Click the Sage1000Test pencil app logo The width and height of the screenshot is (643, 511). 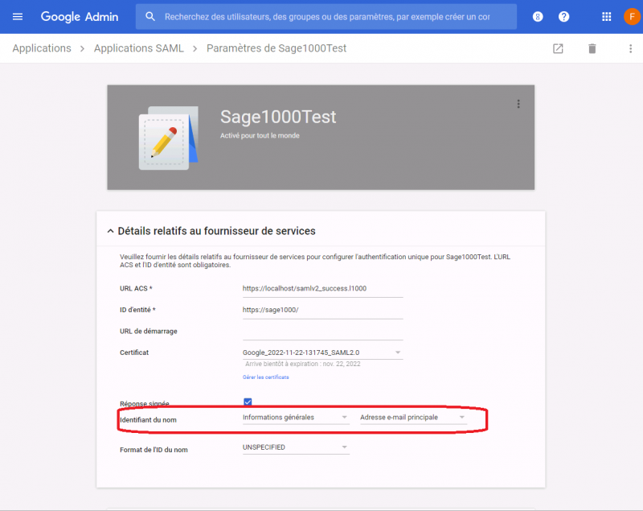(169, 138)
